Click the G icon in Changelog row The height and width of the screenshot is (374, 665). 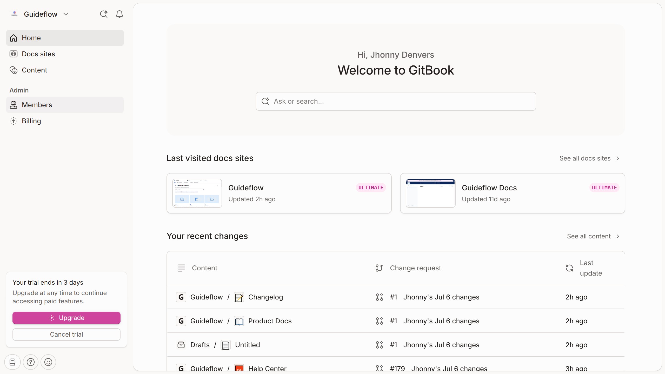click(x=181, y=297)
